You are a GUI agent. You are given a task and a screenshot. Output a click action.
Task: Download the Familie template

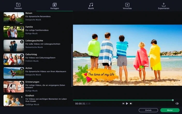point(22,28)
